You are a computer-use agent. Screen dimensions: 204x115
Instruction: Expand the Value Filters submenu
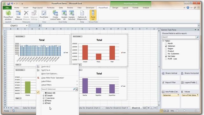click(77, 85)
